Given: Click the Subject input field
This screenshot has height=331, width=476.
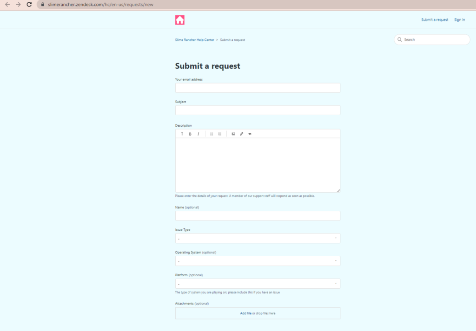Looking at the screenshot, I should coord(258,110).
